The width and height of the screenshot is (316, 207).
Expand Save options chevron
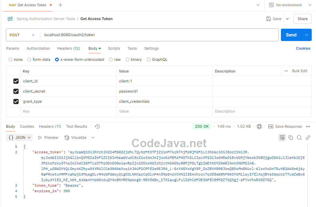[x=287, y=19]
